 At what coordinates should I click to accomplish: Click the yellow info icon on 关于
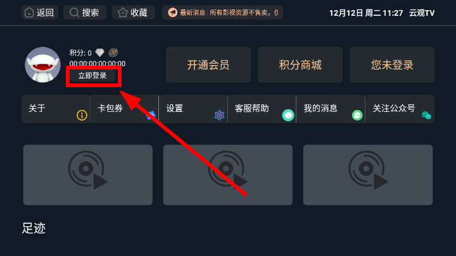82,115
